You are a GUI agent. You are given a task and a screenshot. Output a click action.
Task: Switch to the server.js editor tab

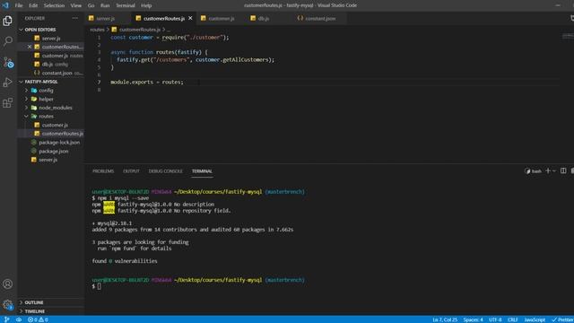105,18
